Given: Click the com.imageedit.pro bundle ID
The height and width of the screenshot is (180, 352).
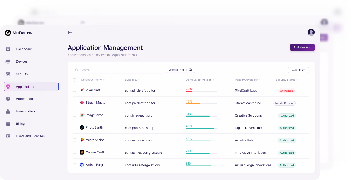Looking at the screenshot, I should [138, 115].
